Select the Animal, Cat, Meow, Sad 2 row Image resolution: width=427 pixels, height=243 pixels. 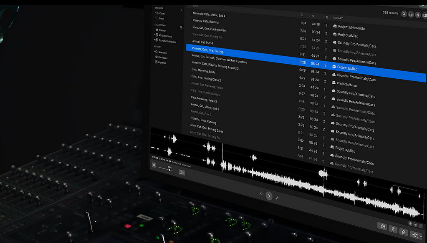205,106
